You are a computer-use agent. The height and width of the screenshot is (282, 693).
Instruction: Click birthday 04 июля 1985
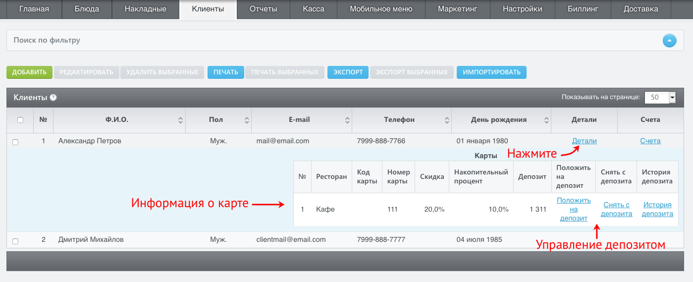pos(479,239)
